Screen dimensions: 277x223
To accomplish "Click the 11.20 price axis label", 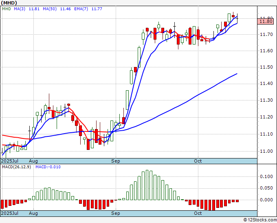I will [x=266, y=117].
